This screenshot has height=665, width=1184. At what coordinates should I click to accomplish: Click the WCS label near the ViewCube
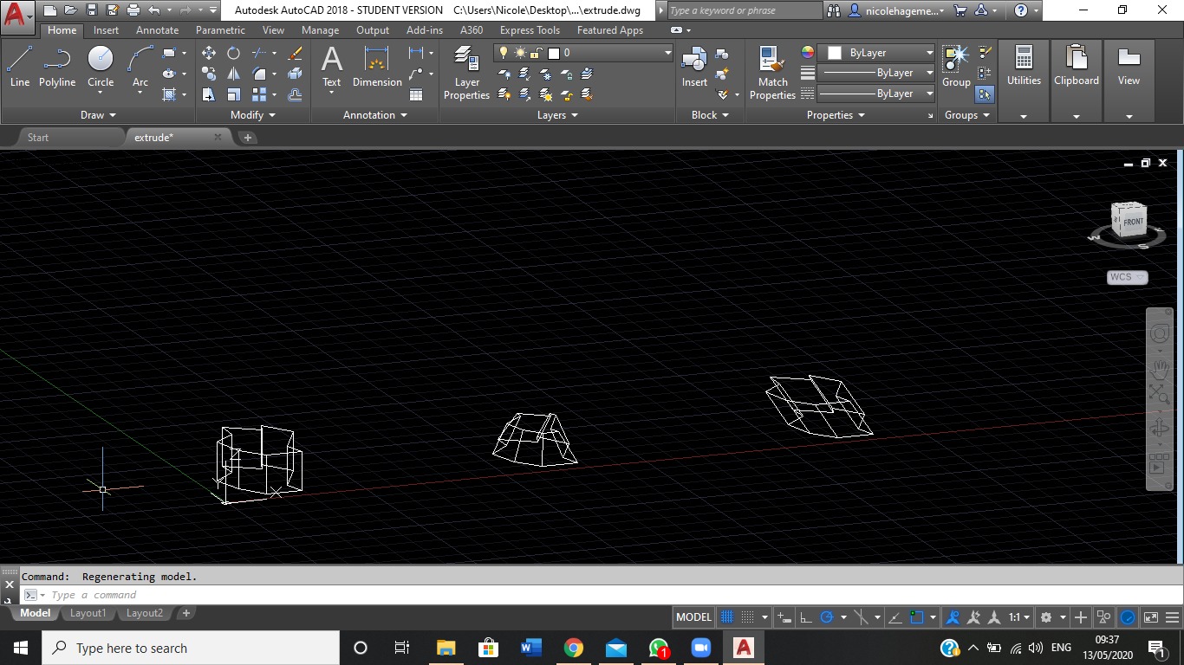click(1119, 277)
